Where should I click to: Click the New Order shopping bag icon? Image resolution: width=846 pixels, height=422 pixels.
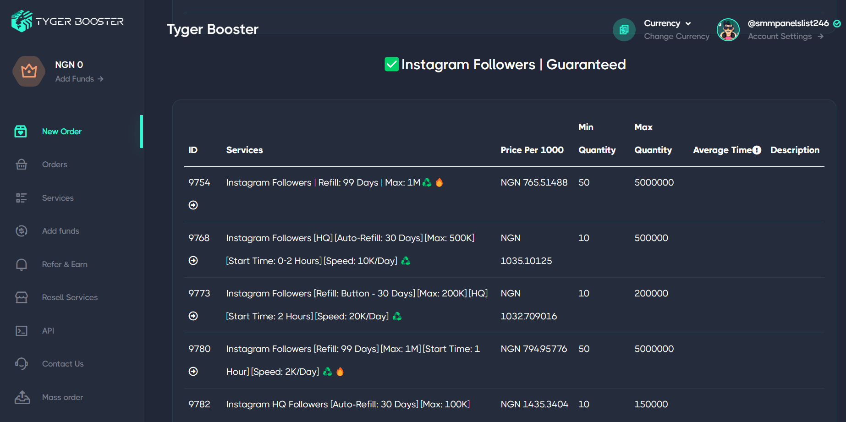21,132
